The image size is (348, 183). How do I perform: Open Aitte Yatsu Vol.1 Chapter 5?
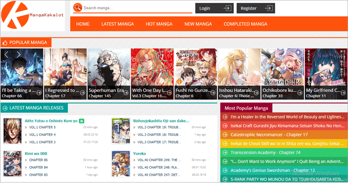pos(42,127)
